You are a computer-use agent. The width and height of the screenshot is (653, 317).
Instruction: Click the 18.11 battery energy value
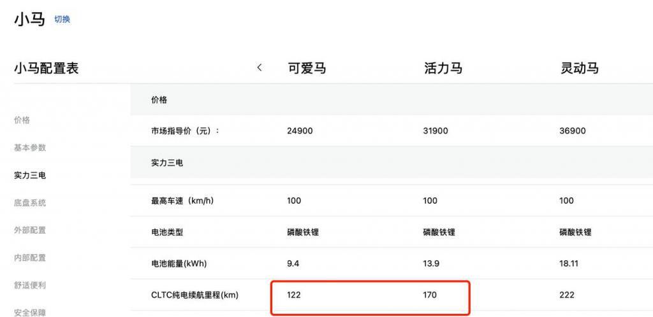[569, 264]
